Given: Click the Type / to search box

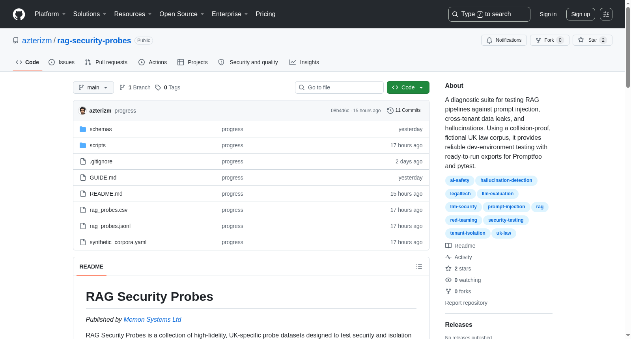Looking at the screenshot, I should 489,14.
